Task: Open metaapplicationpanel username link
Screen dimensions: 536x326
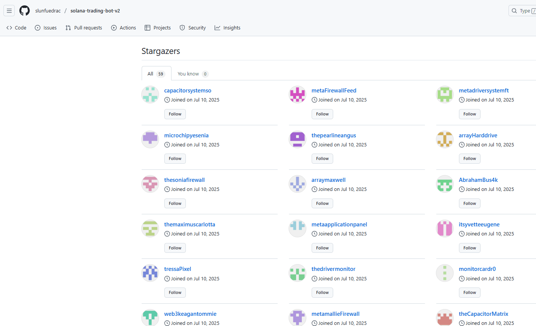Action: point(340,225)
